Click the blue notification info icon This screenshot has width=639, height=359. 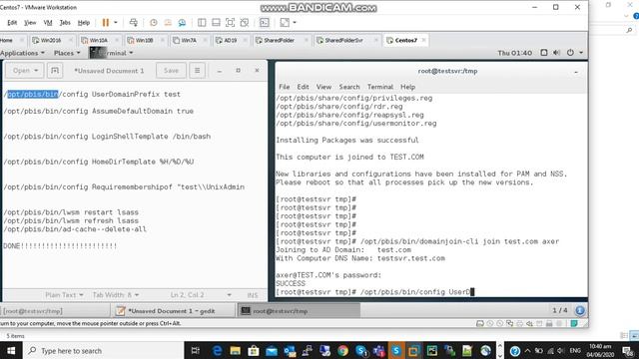pos(580,310)
